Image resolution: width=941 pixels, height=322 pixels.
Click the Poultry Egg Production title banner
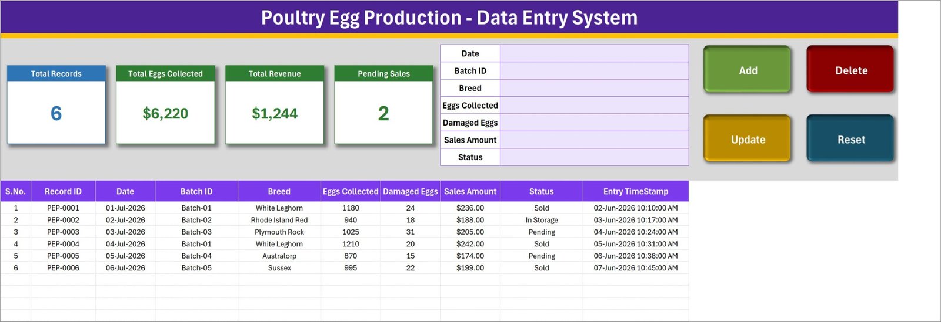449,17
